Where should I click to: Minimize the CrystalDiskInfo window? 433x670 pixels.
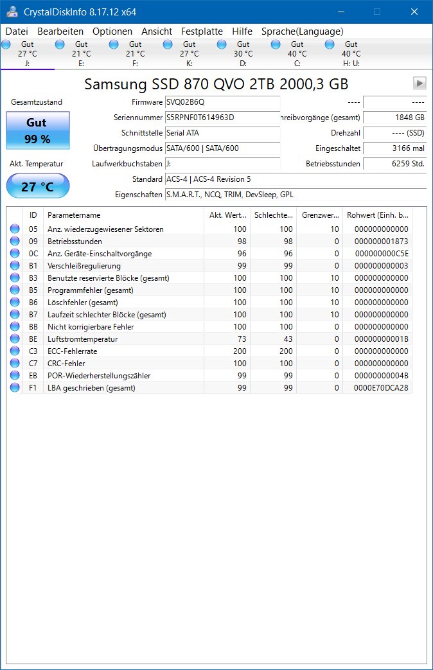click(x=341, y=12)
